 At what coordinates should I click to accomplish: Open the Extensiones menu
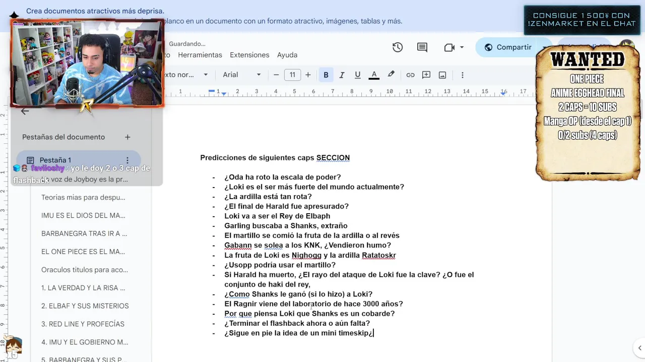(249, 55)
